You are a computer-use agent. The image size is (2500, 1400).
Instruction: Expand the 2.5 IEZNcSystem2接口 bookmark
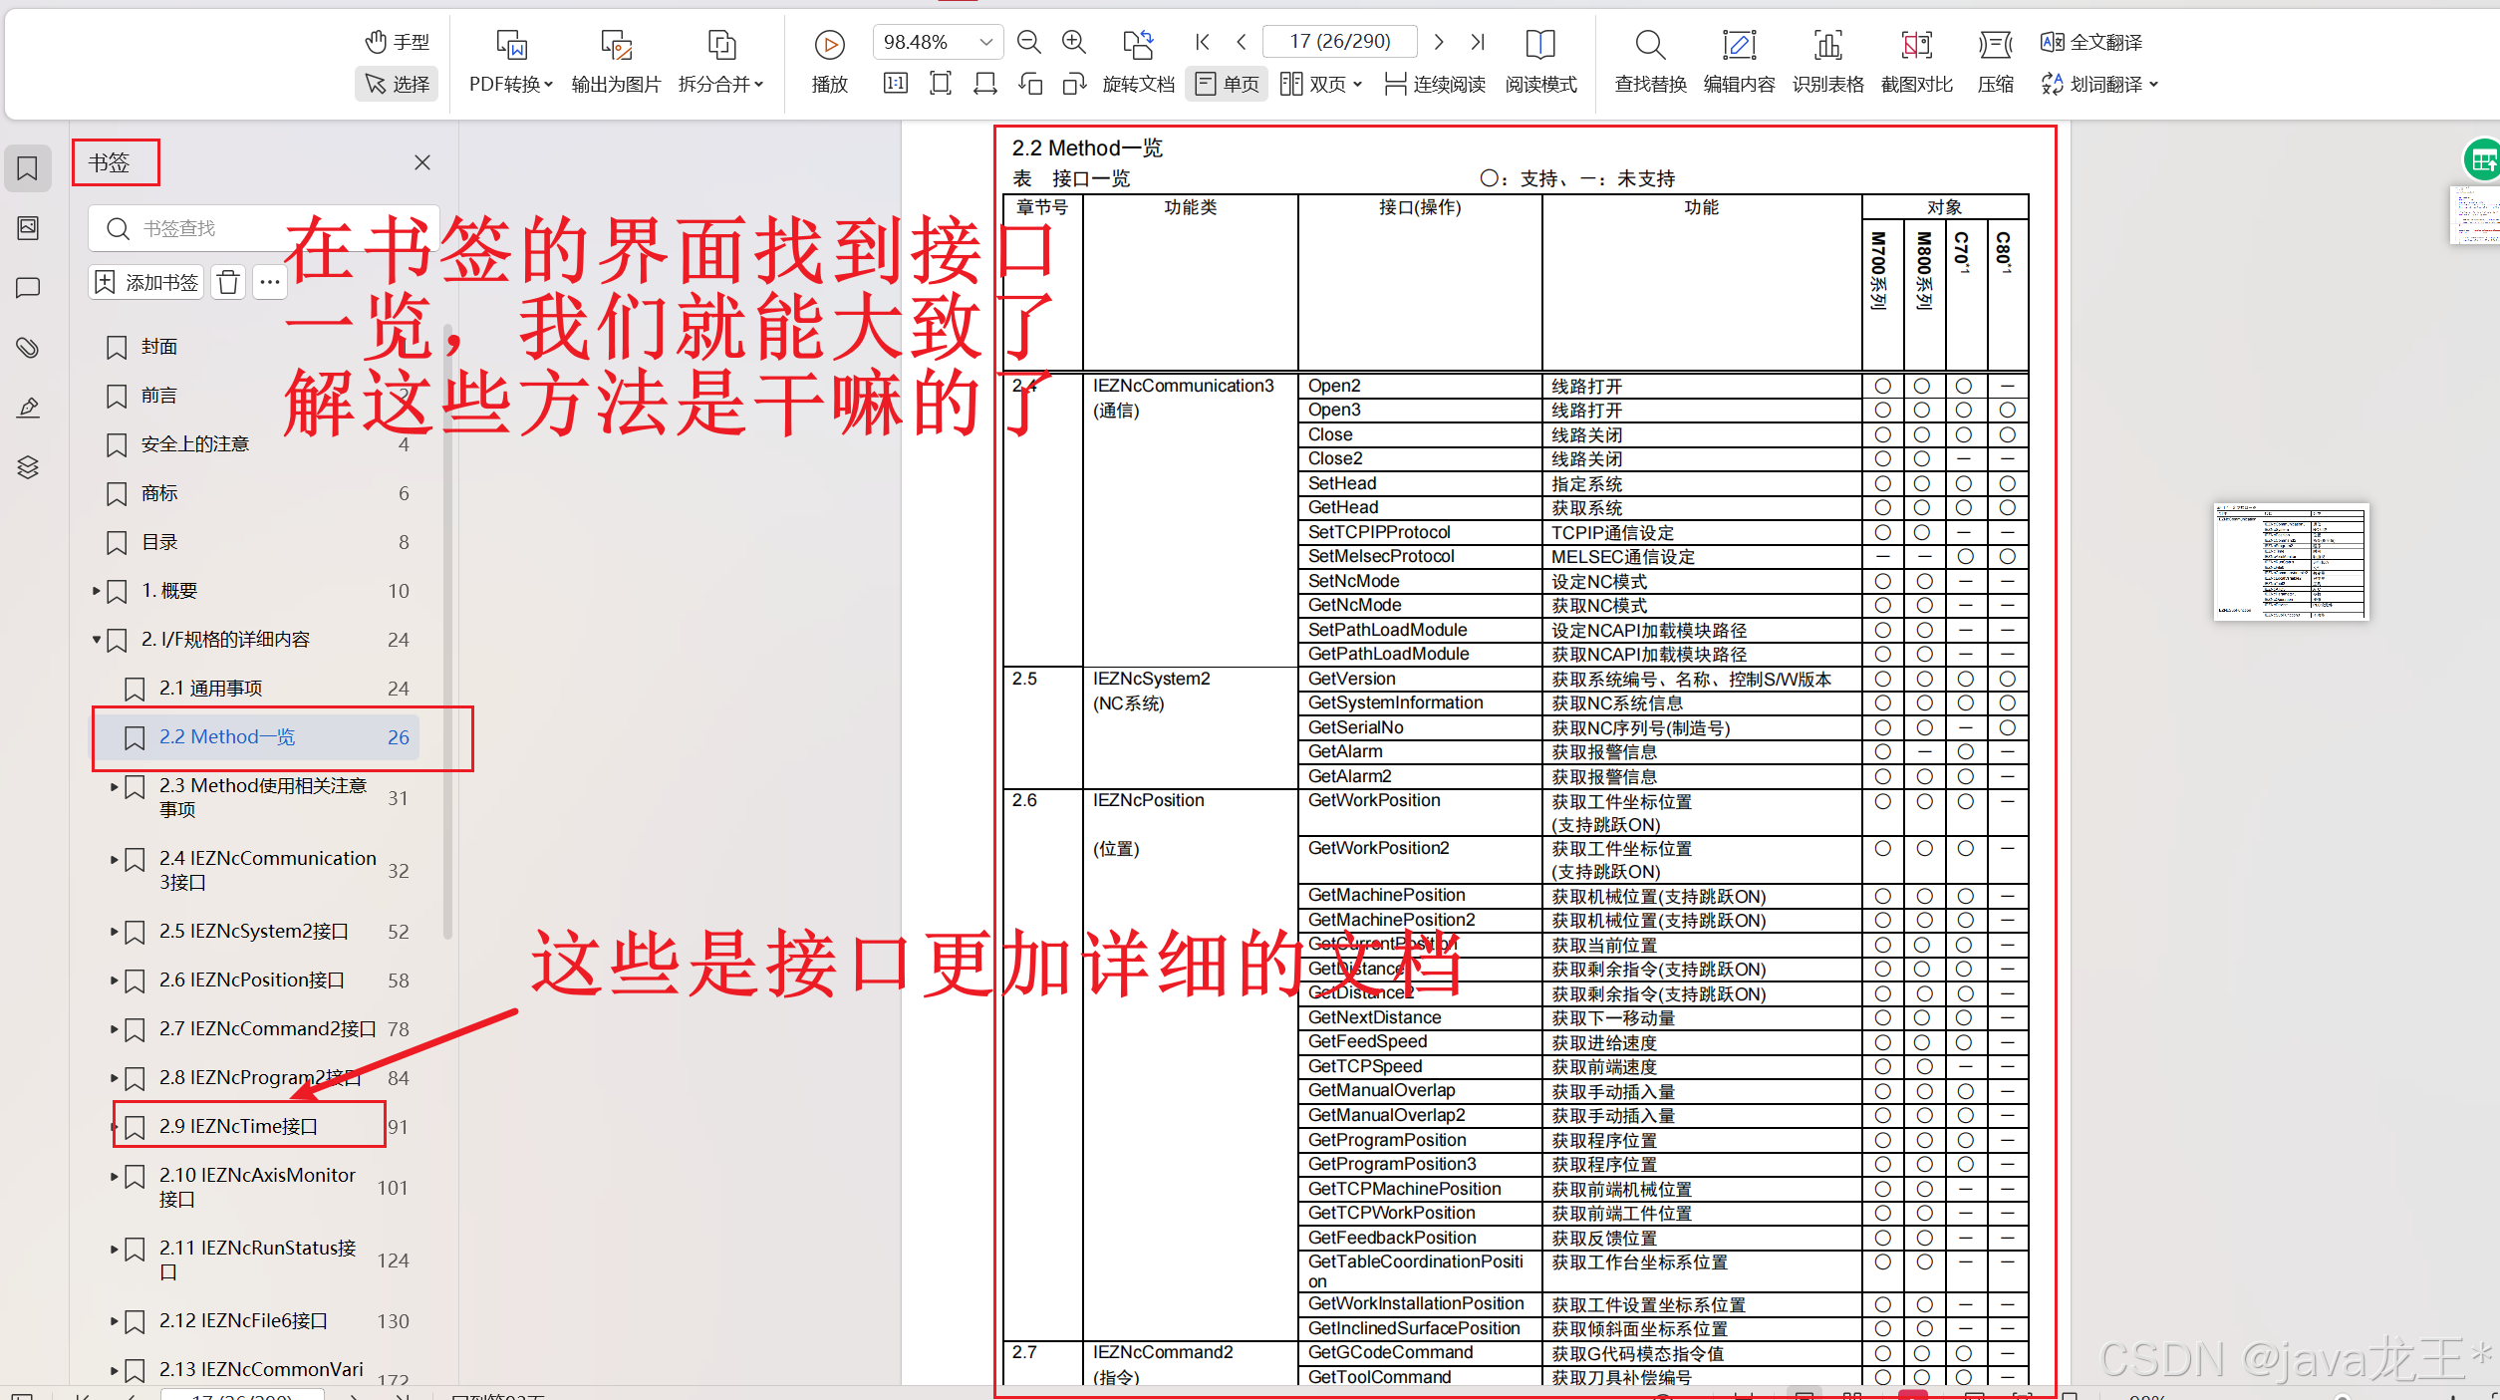click(x=114, y=932)
